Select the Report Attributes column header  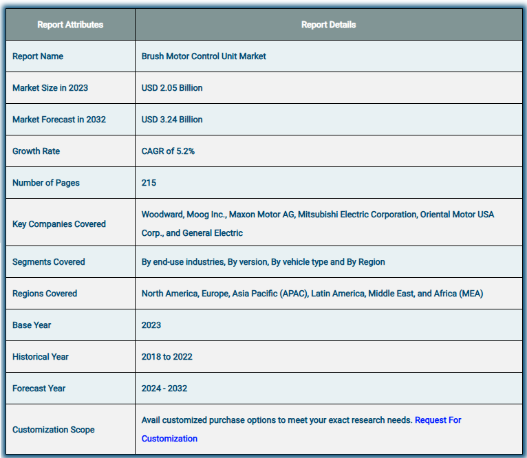pos(70,25)
